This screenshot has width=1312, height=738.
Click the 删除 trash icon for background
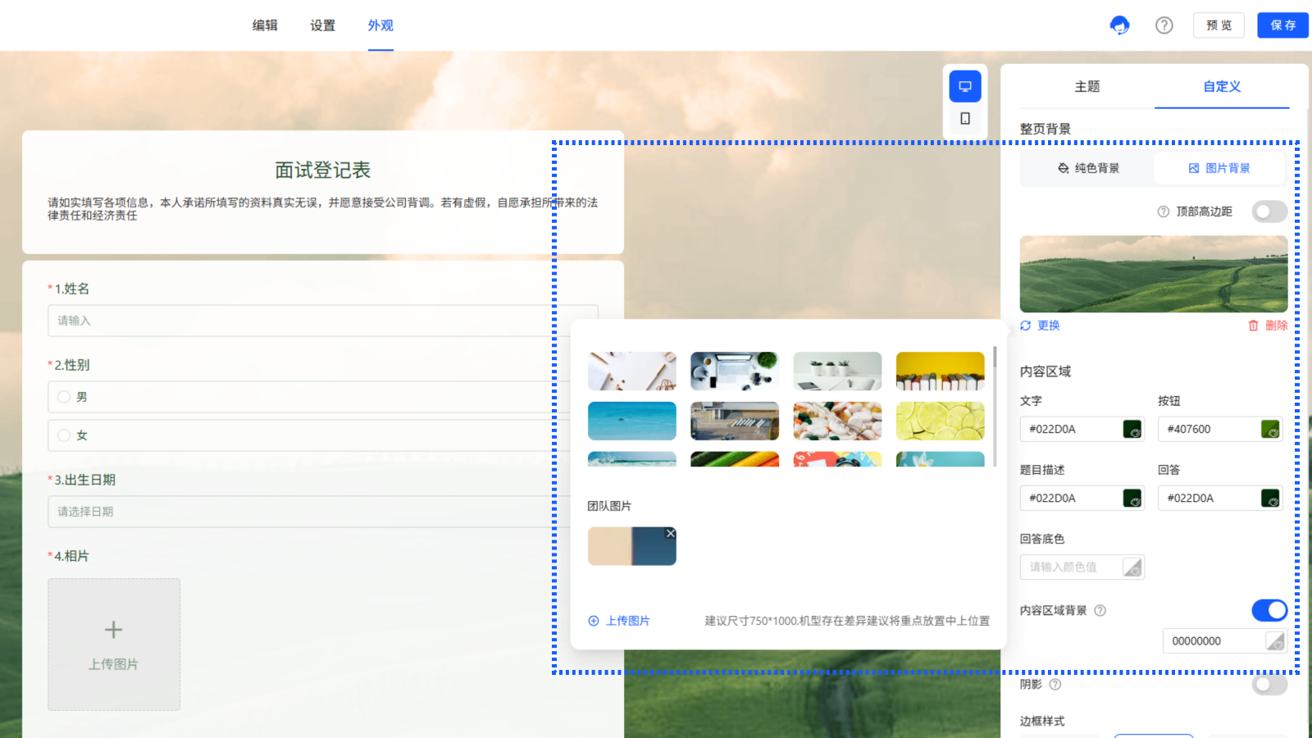(x=1254, y=326)
